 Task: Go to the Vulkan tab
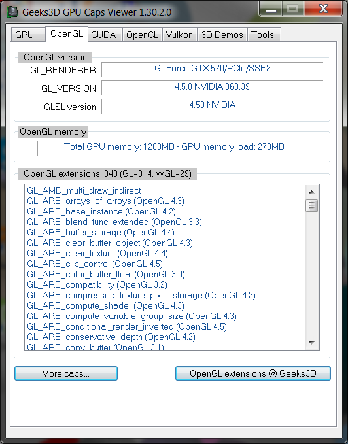pos(179,35)
